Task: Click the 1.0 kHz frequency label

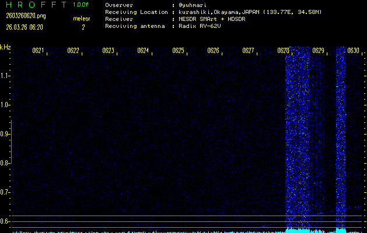Action: coord(5,105)
